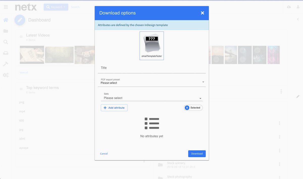The width and height of the screenshot is (303, 179).
Task: Click the Title input field
Action: [151, 68]
